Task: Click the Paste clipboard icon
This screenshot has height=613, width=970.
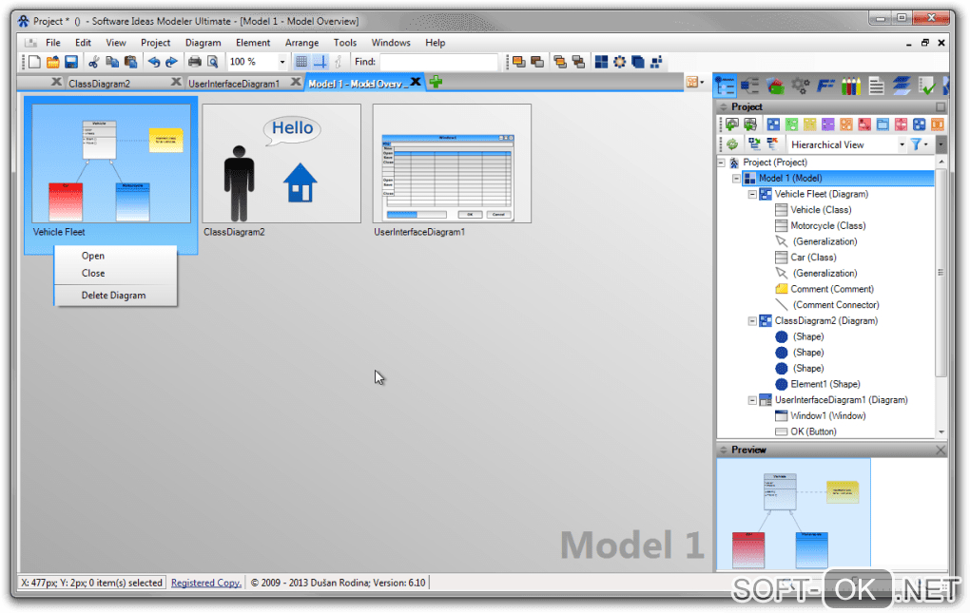Action: pyautogui.click(x=130, y=62)
